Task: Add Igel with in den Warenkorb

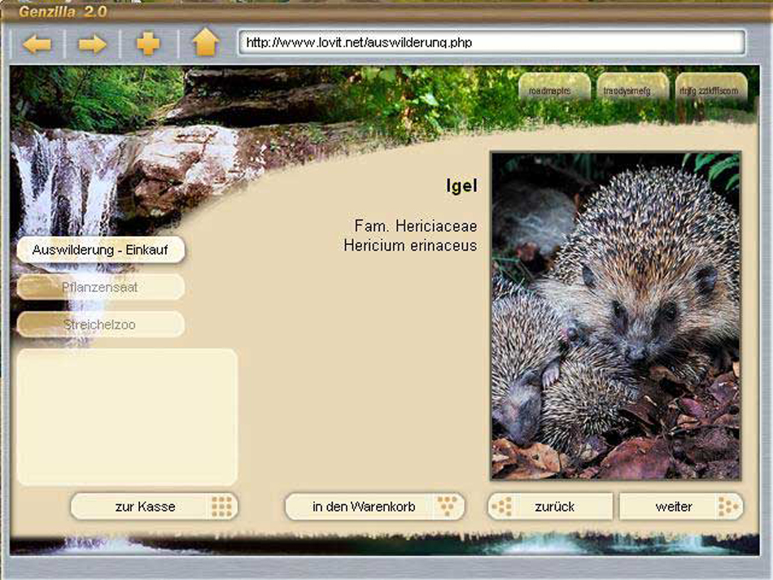Action: pyautogui.click(x=364, y=507)
